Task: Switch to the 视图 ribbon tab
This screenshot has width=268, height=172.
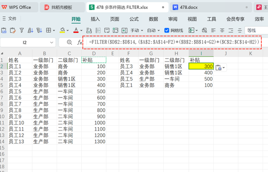Action: point(192,19)
